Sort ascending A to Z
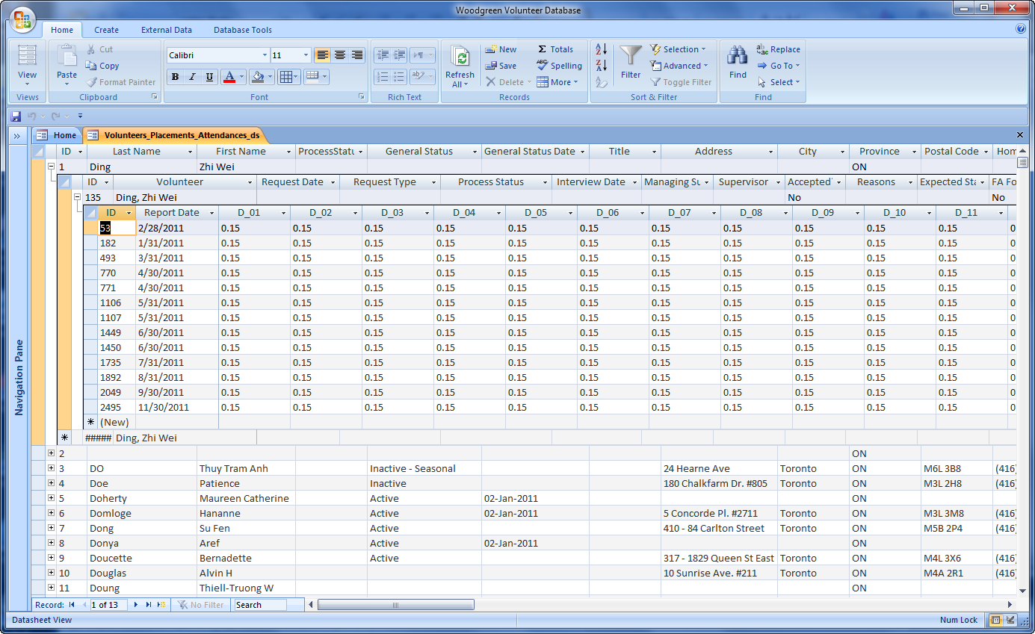Image resolution: width=1035 pixels, height=634 pixels. (x=601, y=49)
